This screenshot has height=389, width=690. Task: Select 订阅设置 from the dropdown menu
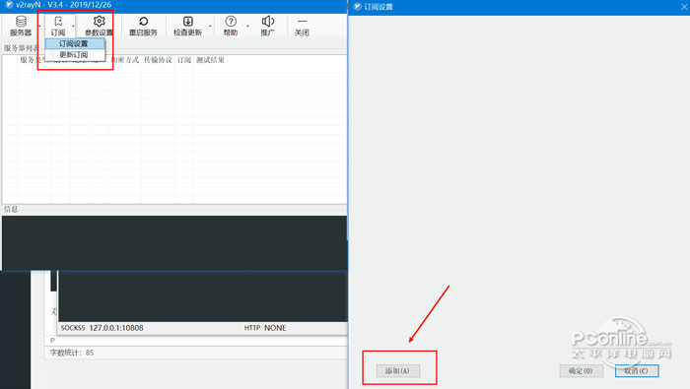pyautogui.click(x=75, y=43)
